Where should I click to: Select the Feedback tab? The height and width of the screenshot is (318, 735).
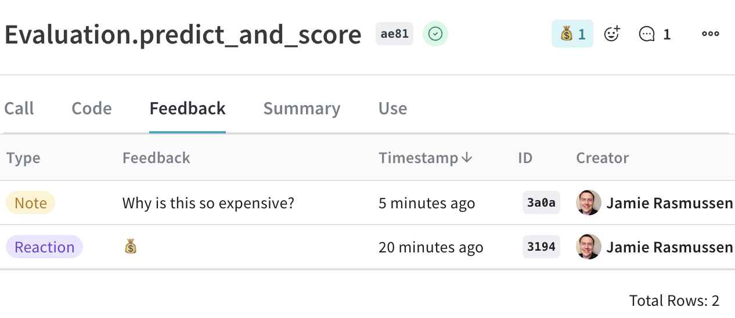pyautogui.click(x=188, y=109)
